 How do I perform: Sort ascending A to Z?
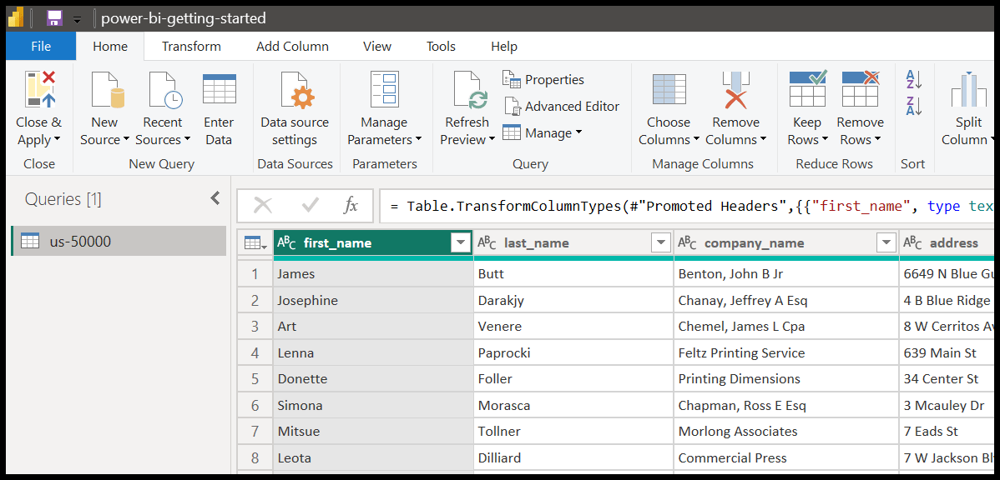(914, 79)
